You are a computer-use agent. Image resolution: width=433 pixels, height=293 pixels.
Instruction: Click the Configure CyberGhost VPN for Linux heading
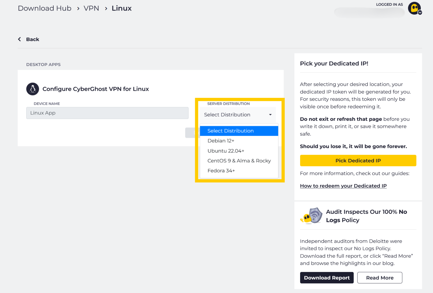click(x=96, y=89)
